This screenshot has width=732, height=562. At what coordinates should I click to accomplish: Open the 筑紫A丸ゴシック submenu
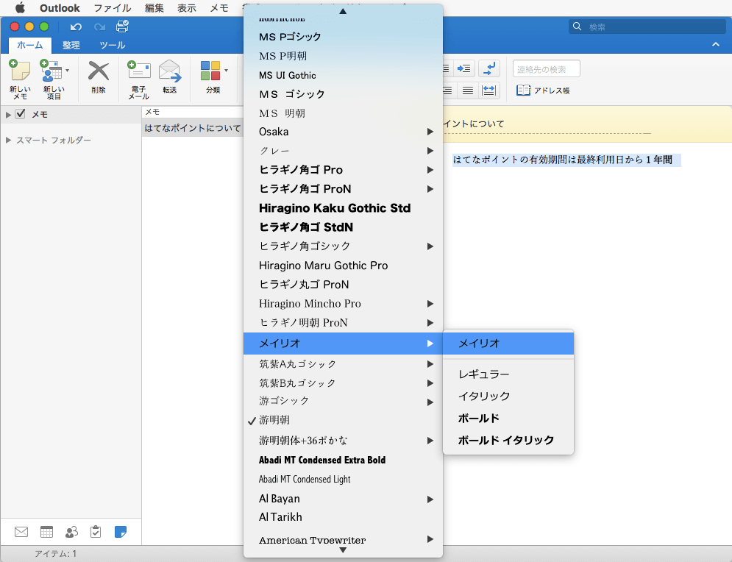point(343,364)
